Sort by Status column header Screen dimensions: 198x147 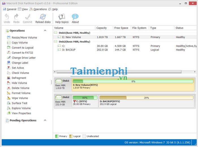click(x=186, y=28)
